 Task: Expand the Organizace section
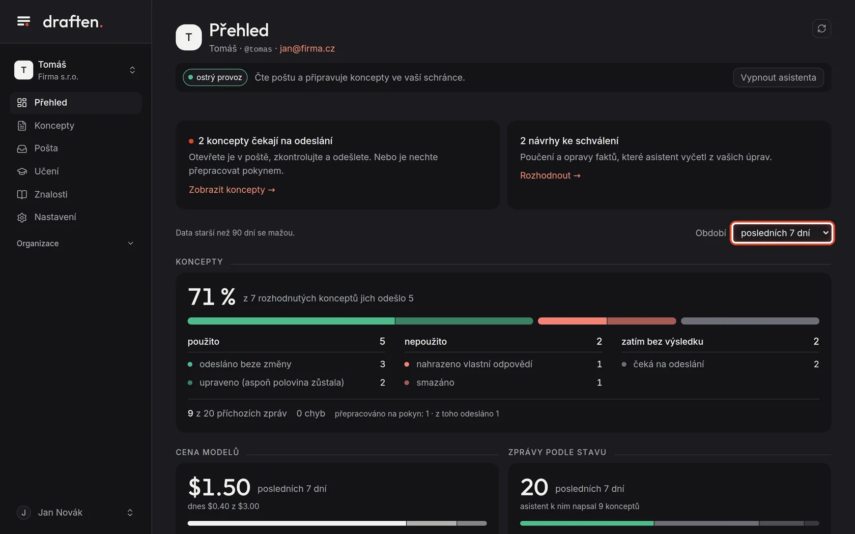(75, 244)
